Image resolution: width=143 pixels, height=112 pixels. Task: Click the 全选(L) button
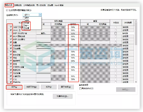(14, 87)
